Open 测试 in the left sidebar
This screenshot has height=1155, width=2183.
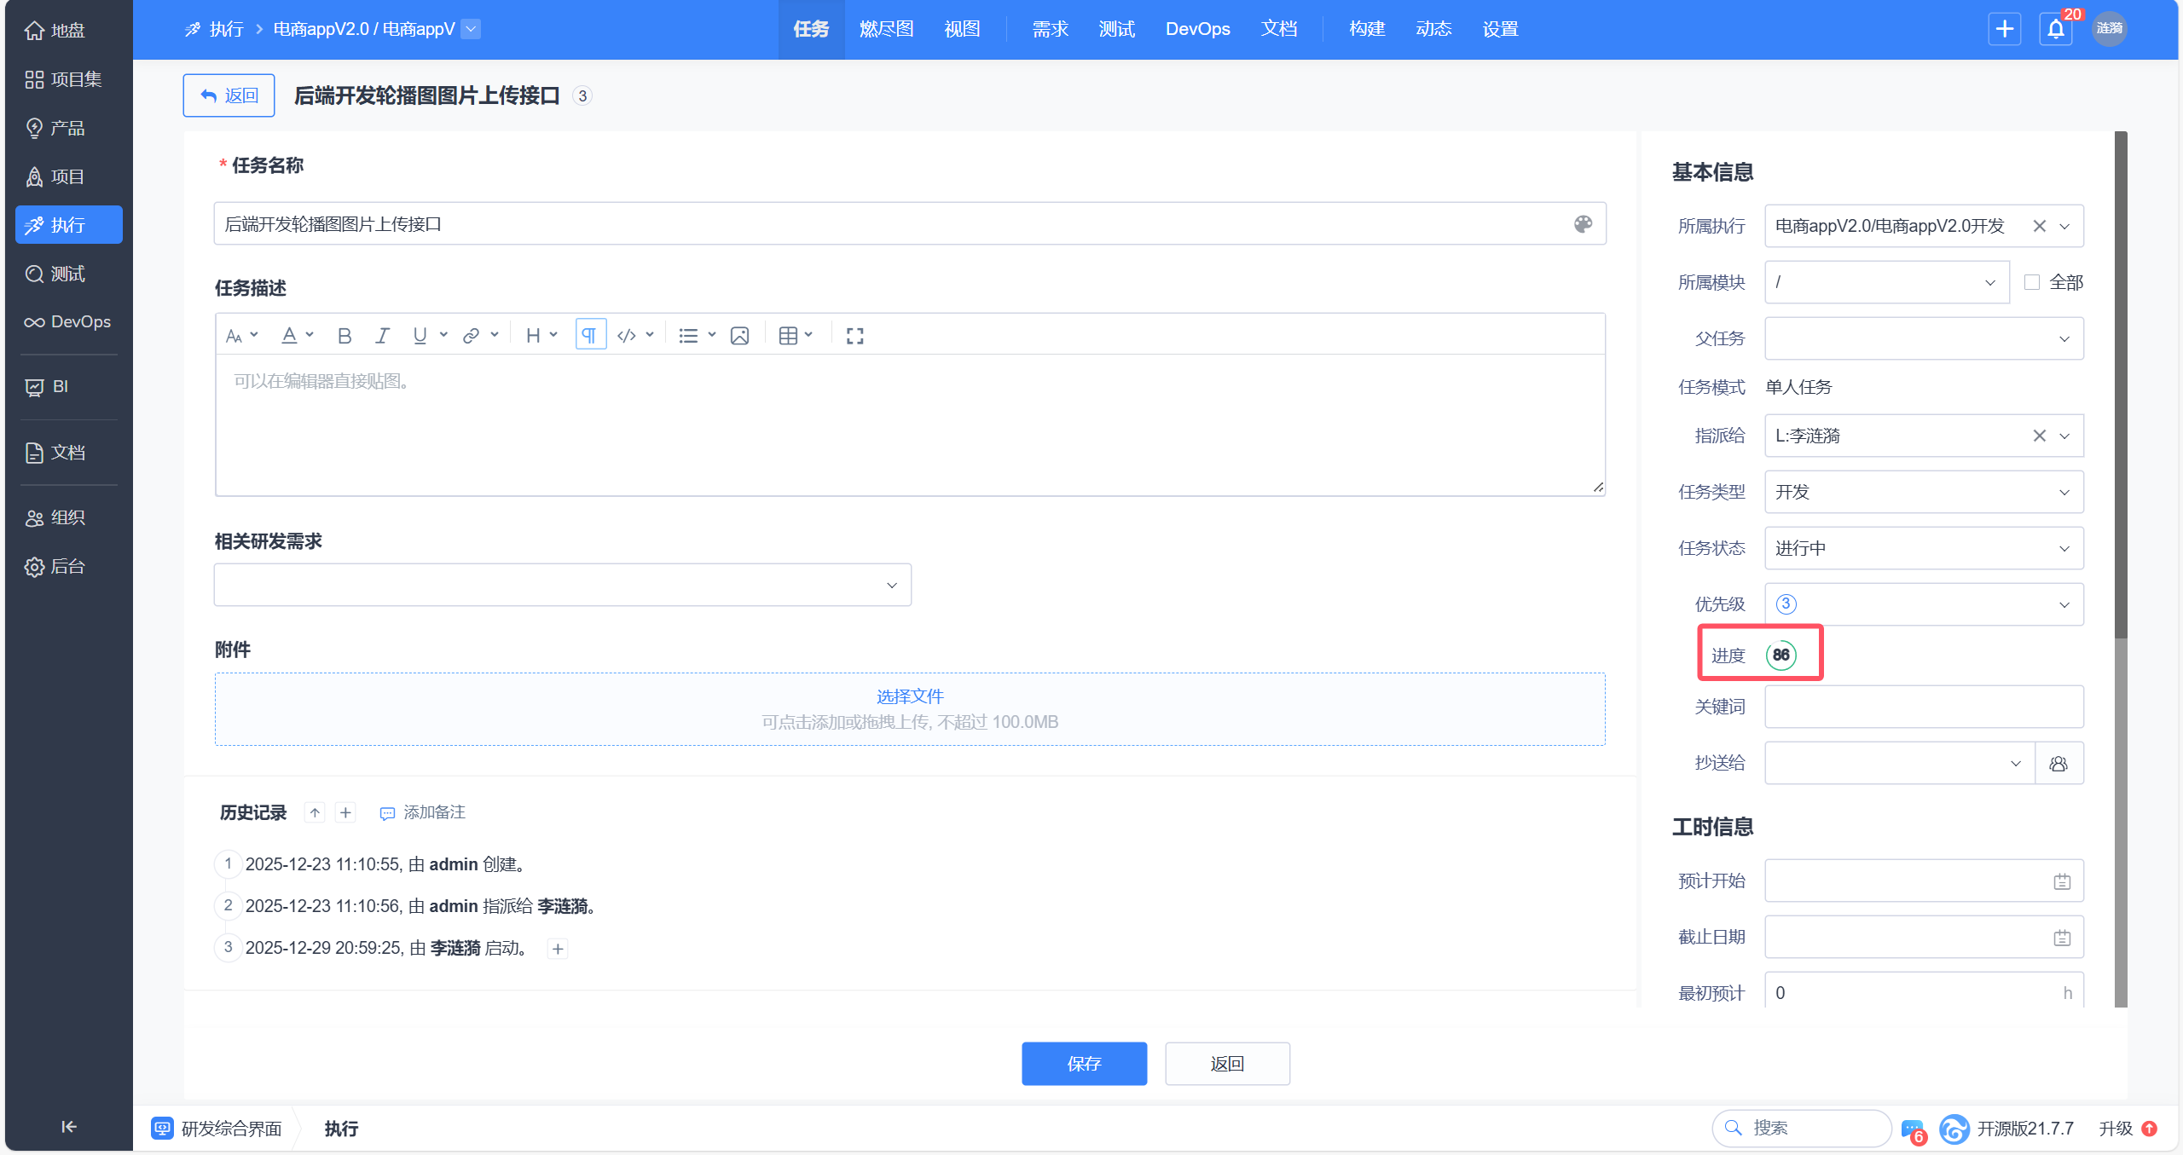click(x=67, y=274)
